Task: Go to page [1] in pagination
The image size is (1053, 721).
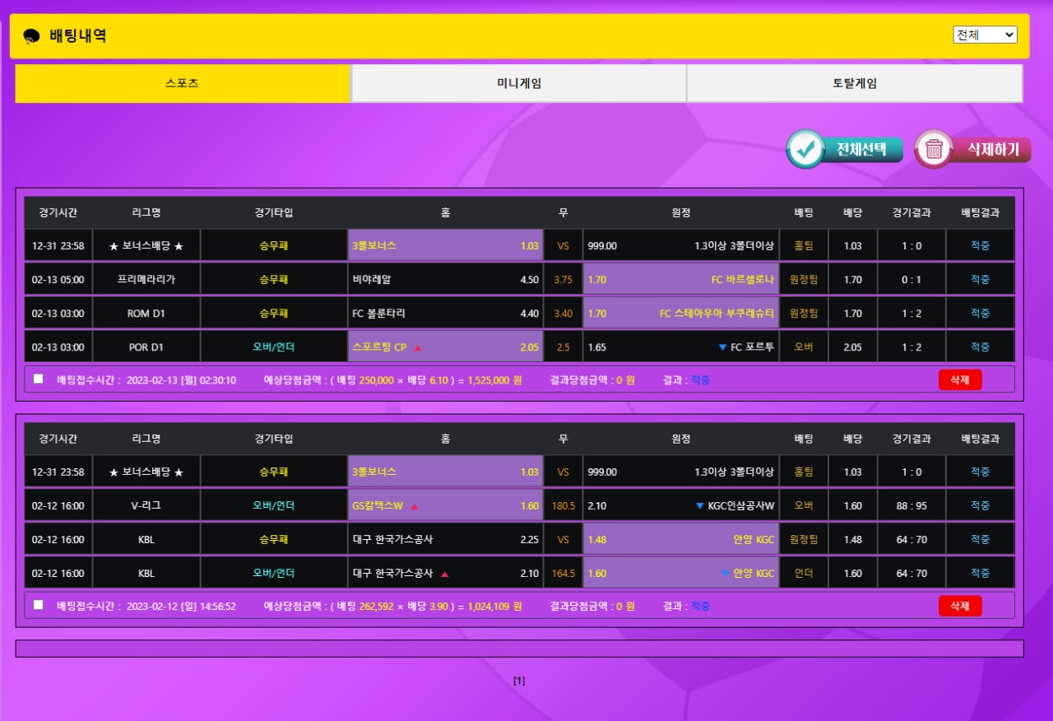Action: [519, 681]
